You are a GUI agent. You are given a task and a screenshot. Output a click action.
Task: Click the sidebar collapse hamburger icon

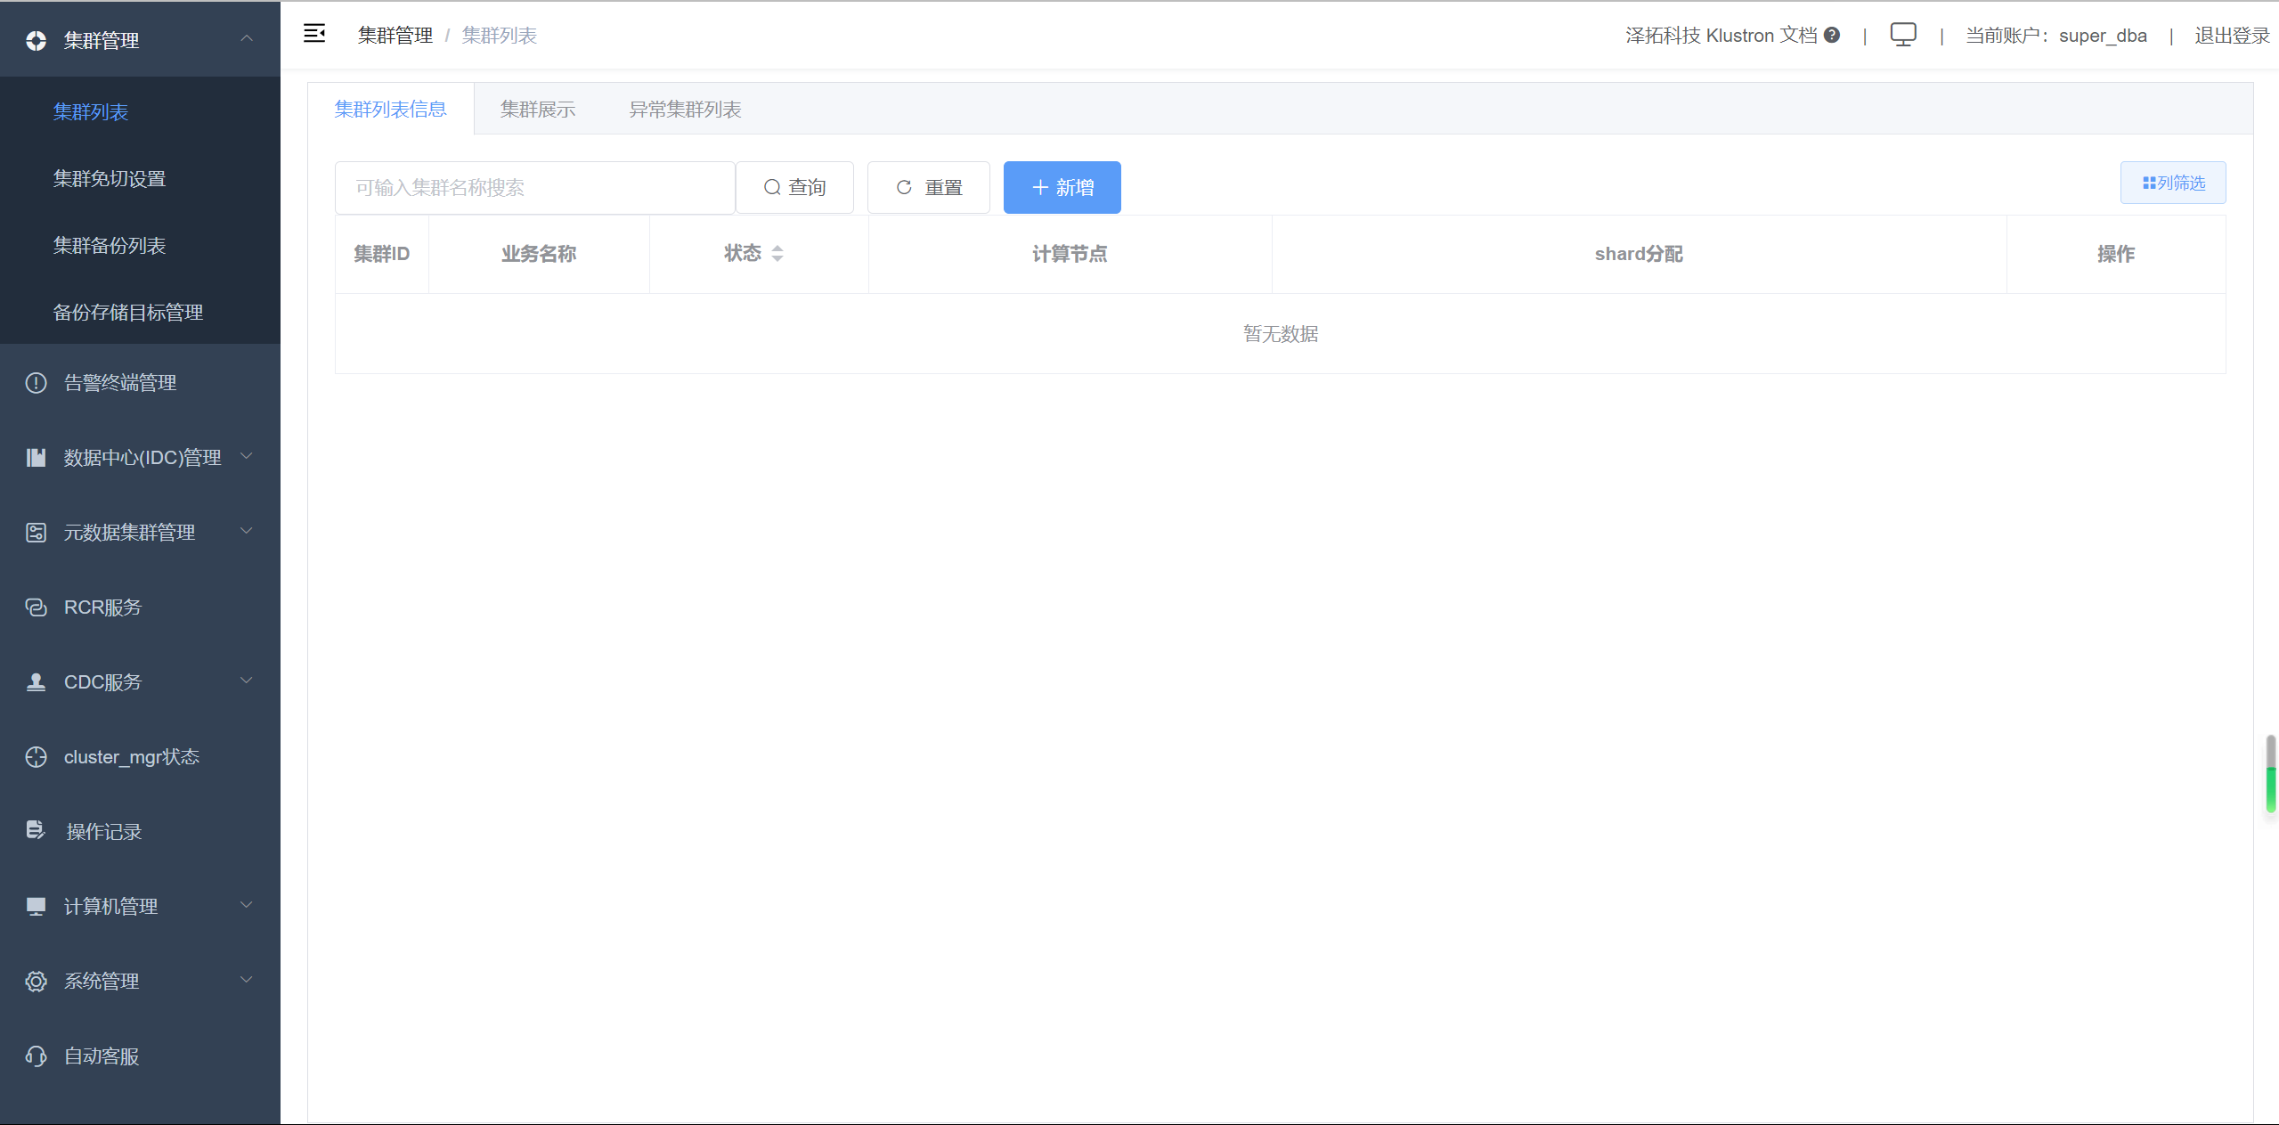(314, 34)
